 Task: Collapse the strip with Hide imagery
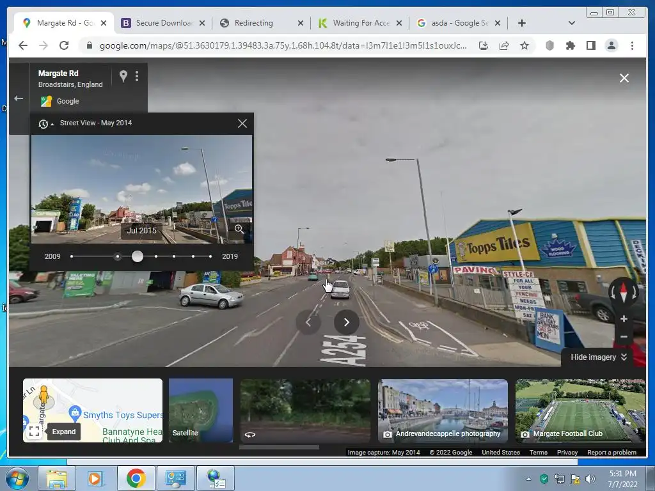[599, 357]
